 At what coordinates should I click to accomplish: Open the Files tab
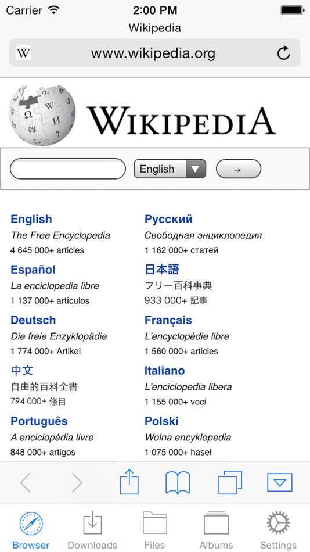tap(155, 531)
